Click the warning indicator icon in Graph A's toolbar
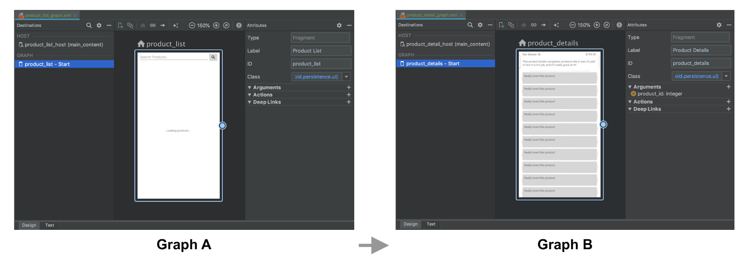Screen dimensions: 749x263 click(239, 25)
